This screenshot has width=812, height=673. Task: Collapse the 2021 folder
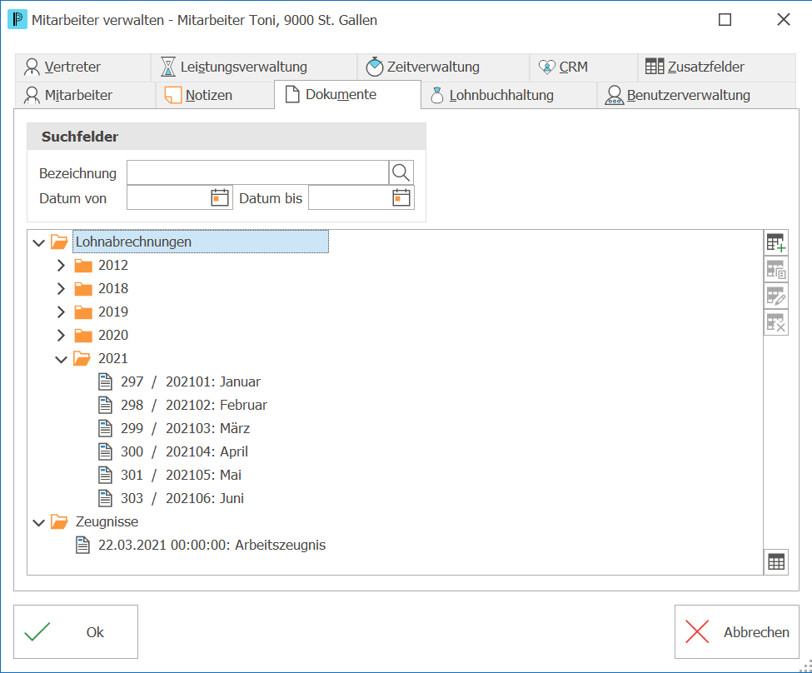[x=61, y=359]
